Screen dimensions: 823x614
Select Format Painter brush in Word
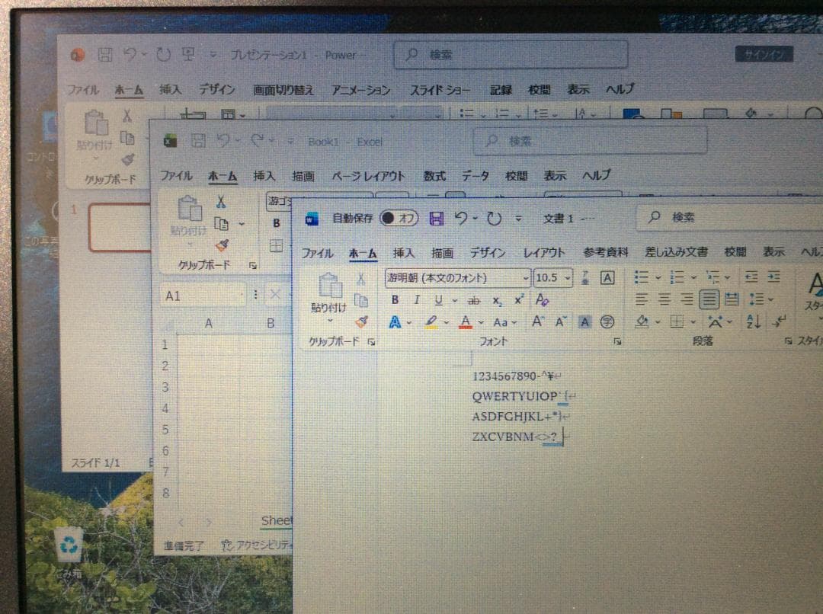(x=361, y=321)
